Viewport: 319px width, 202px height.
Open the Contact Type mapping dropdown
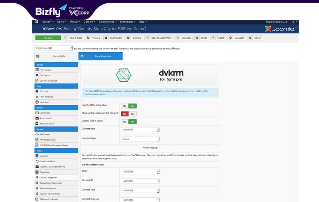click(x=140, y=190)
